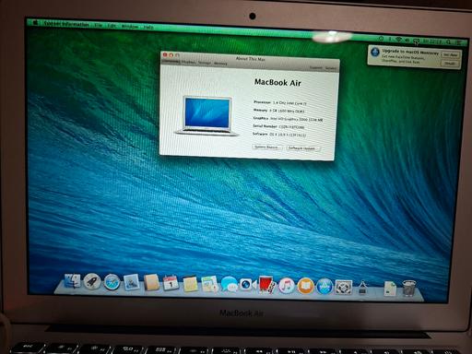Open the Window menu
This screenshot has width=472, height=354.
[x=130, y=27]
